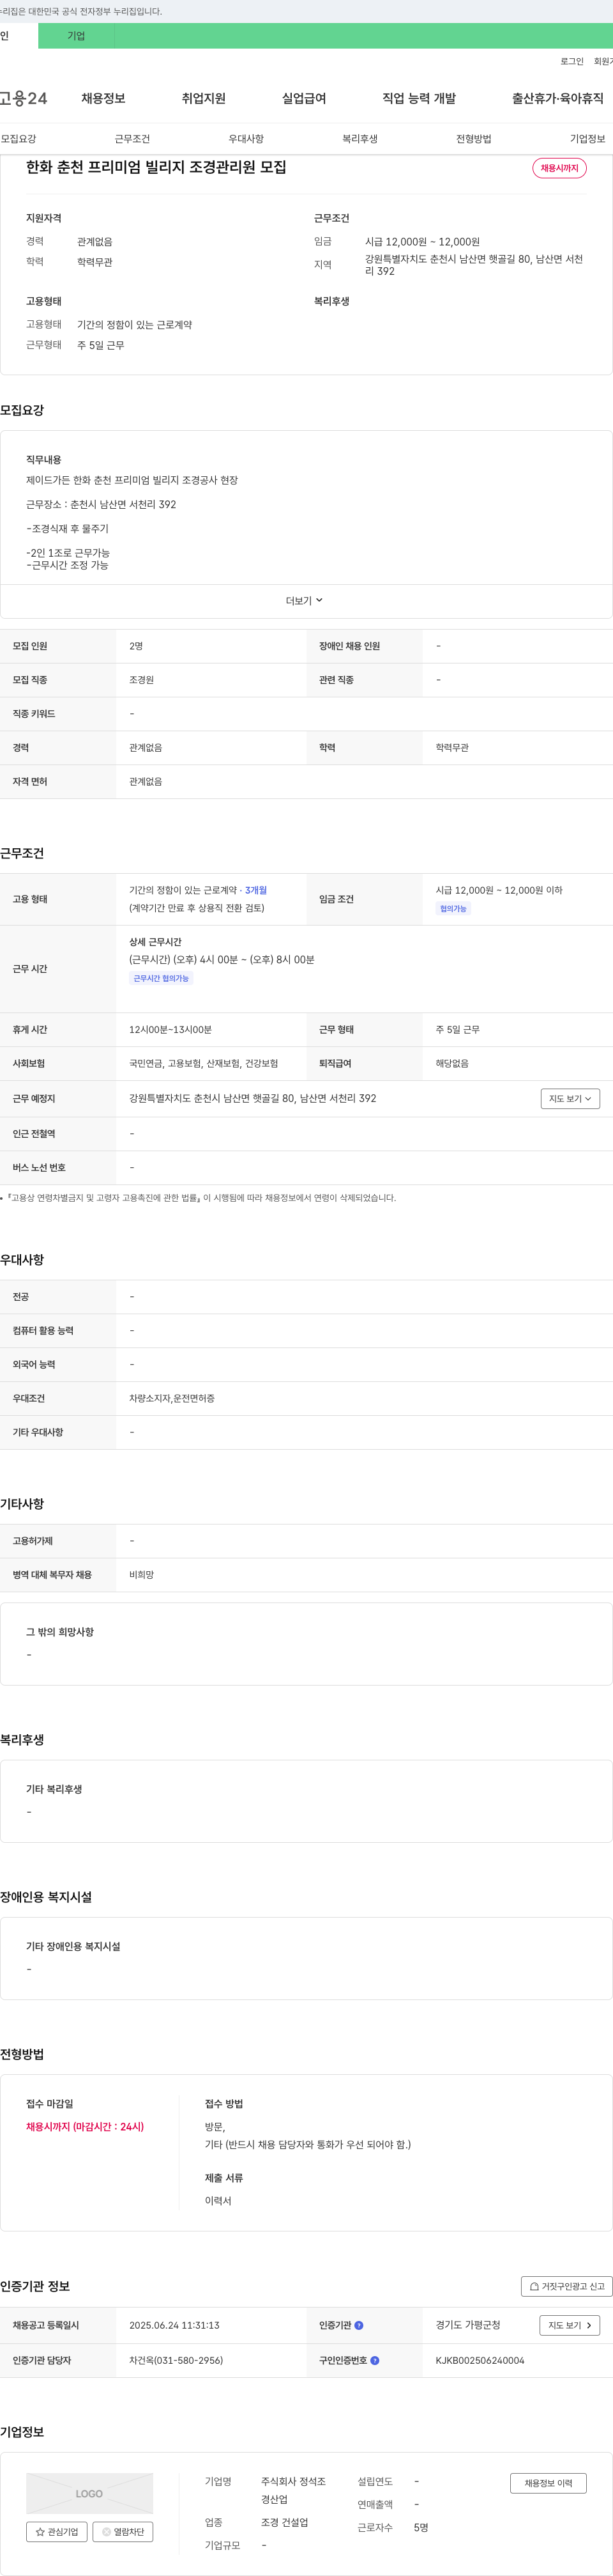Click the phone contact 차건옥(031-580-2956)
This screenshot has height=2576, width=613.
(x=176, y=2360)
